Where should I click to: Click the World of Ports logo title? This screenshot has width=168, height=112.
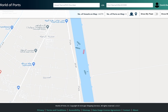click(x=10, y=5)
